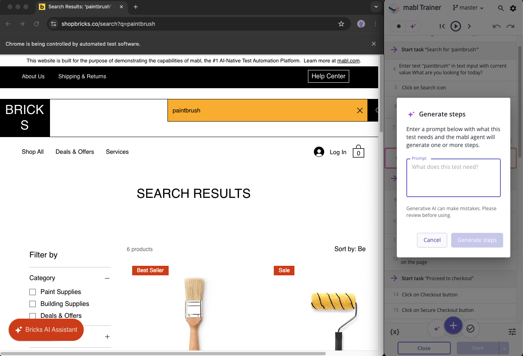Open the Sort by dropdown
The width and height of the screenshot is (523, 356).
(350, 249)
